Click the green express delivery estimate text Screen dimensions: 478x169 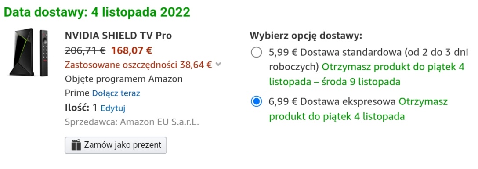click(x=358, y=109)
